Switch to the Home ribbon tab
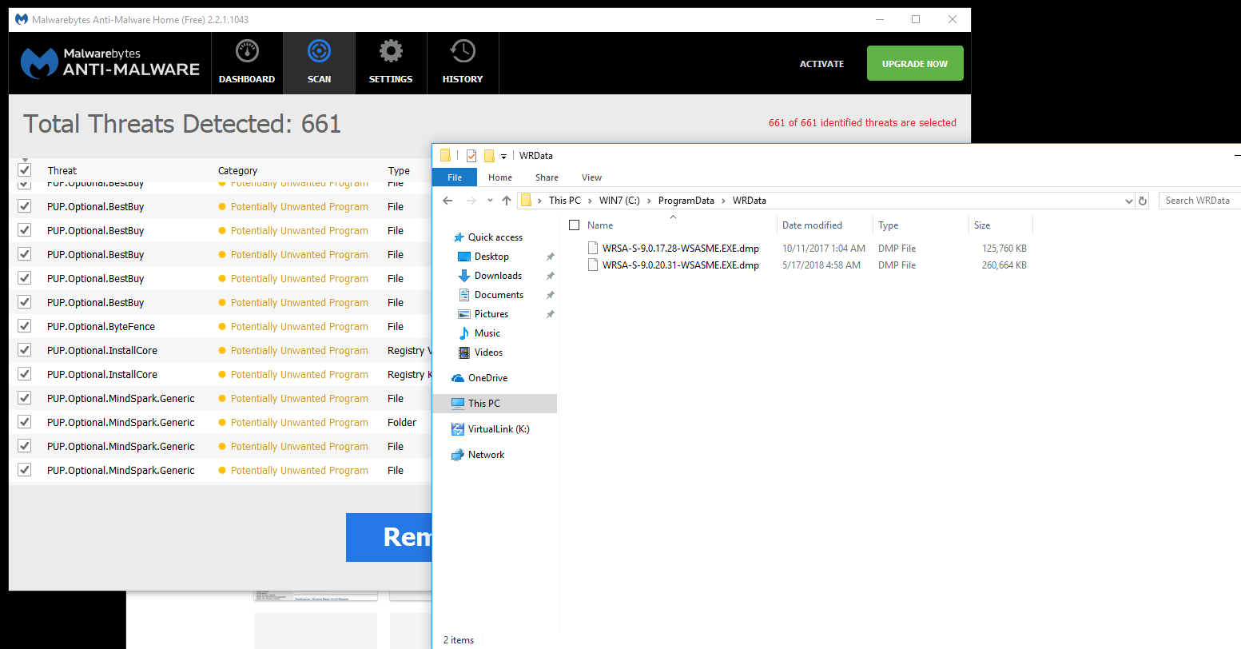The width and height of the screenshot is (1241, 649). click(500, 177)
